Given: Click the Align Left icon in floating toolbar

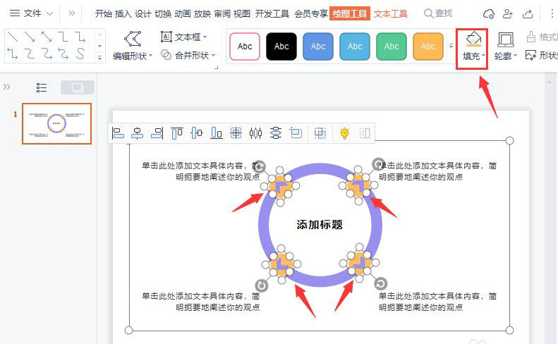Looking at the screenshot, I should (119, 133).
